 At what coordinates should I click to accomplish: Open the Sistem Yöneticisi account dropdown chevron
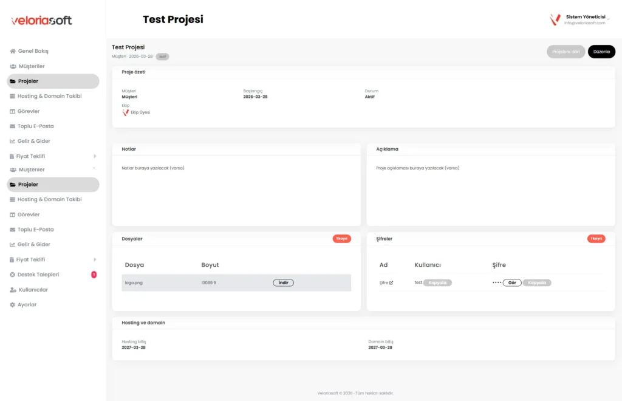pyautogui.click(x=608, y=19)
